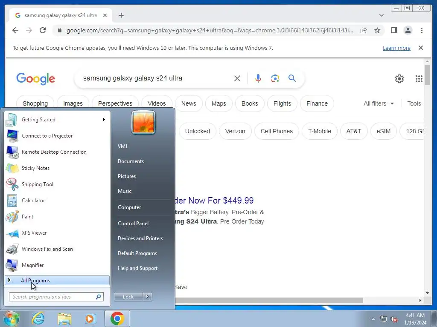Search by image with Google Lens icon
The width and height of the screenshot is (437, 327).
tap(275, 78)
